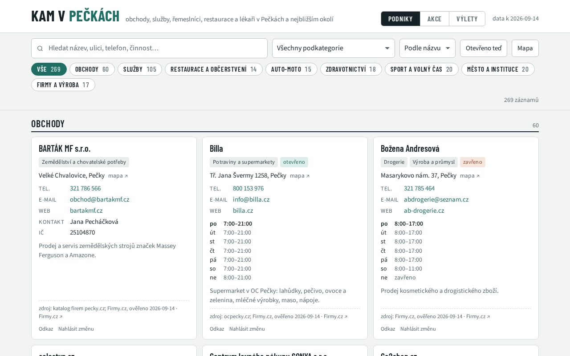Screen dimensions: 570x356
Task: Toggle the Mapa view button
Action: pyautogui.click(x=525, y=48)
